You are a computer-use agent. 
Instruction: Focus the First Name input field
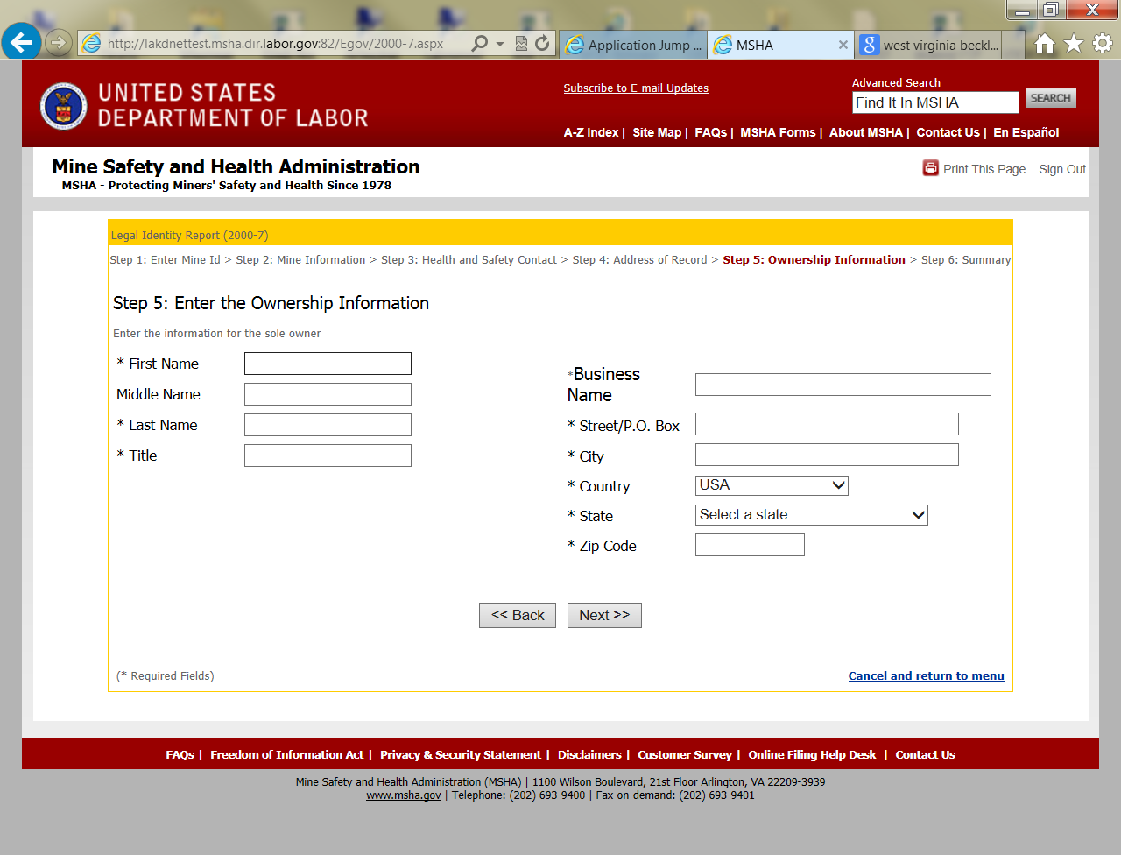(x=328, y=364)
